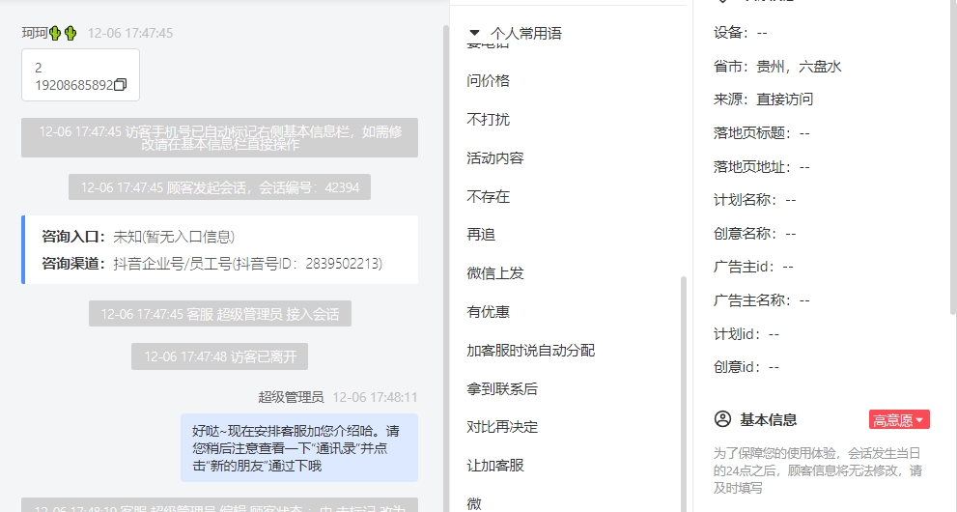Viewport: 957px width, 512px height.
Task: Click the 计划id field row
Action: [x=746, y=334]
